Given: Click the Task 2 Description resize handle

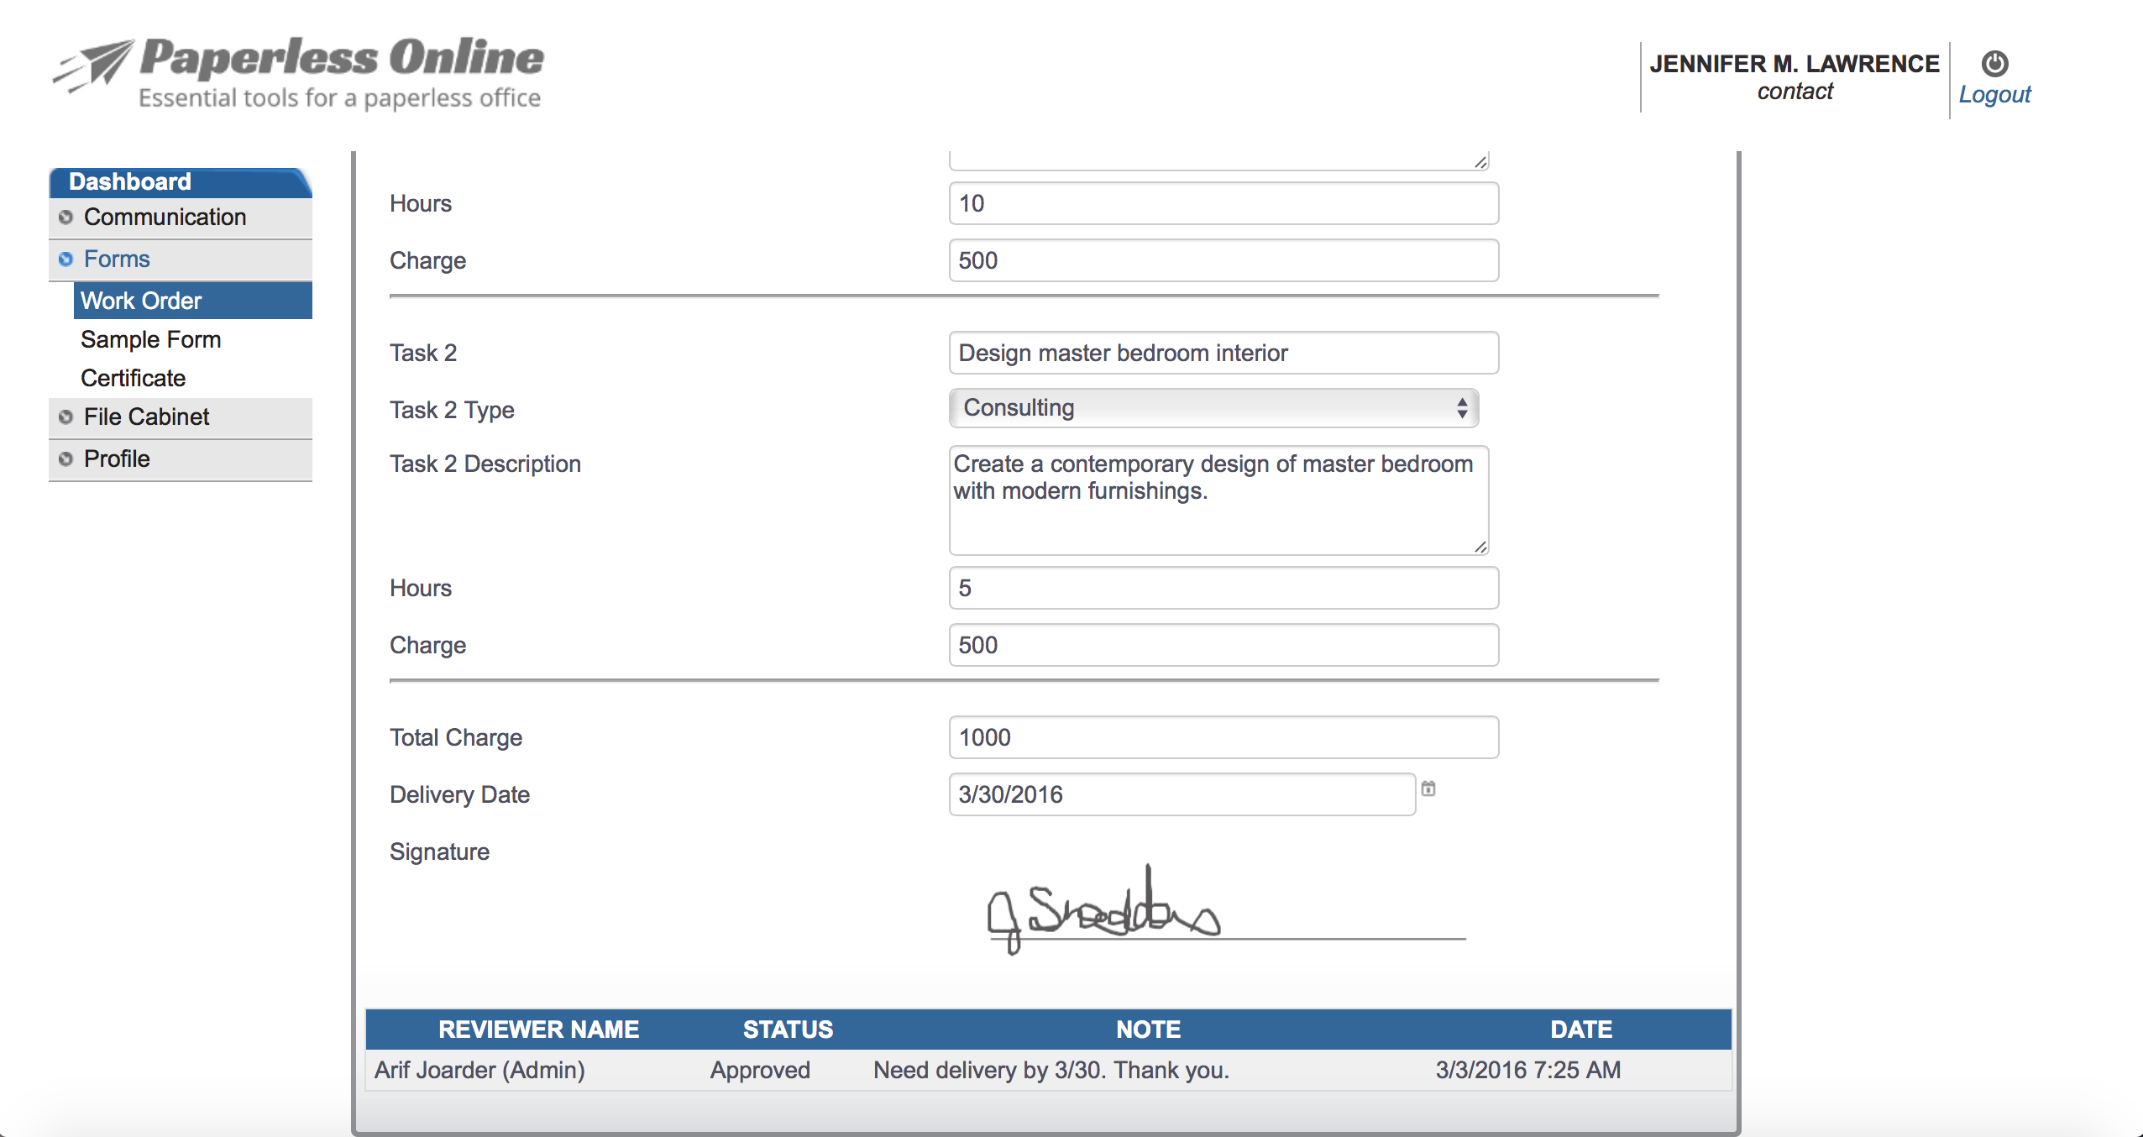Looking at the screenshot, I should (x=1480, y=548).
